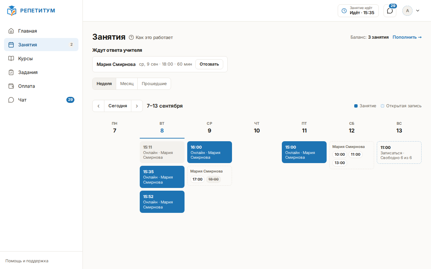Click the Пополнить balance link

[x=407, y=37]
